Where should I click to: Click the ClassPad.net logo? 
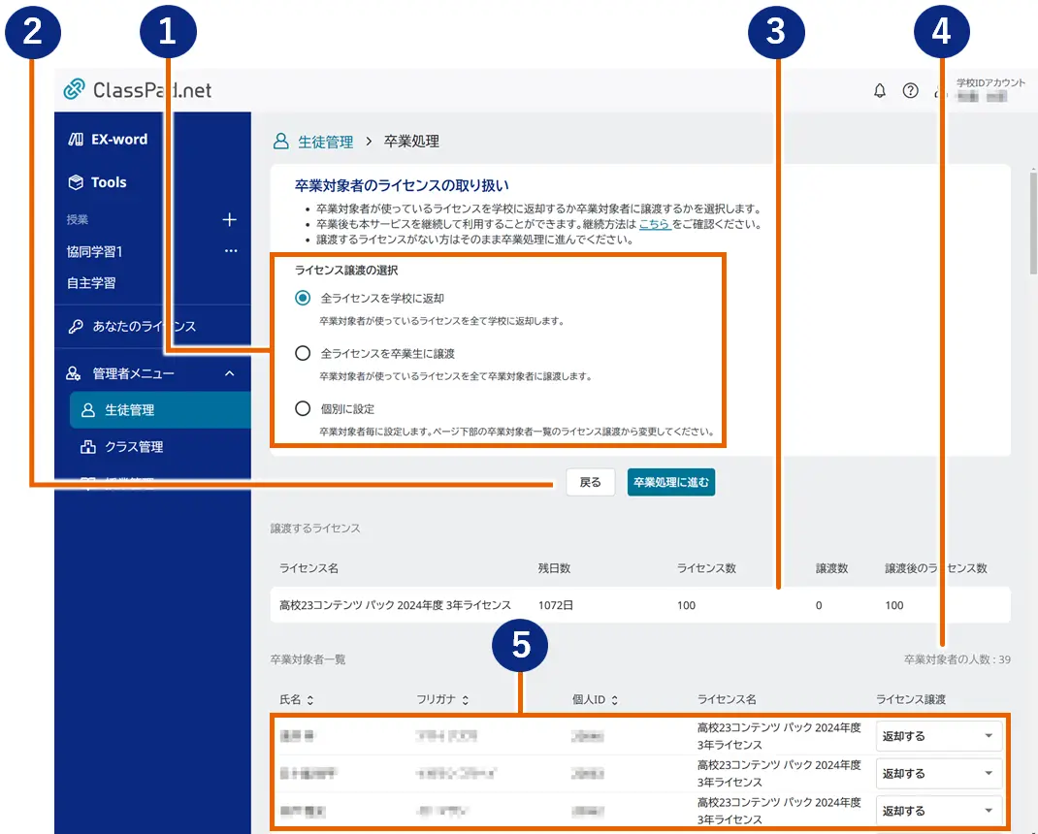point(138,90)
